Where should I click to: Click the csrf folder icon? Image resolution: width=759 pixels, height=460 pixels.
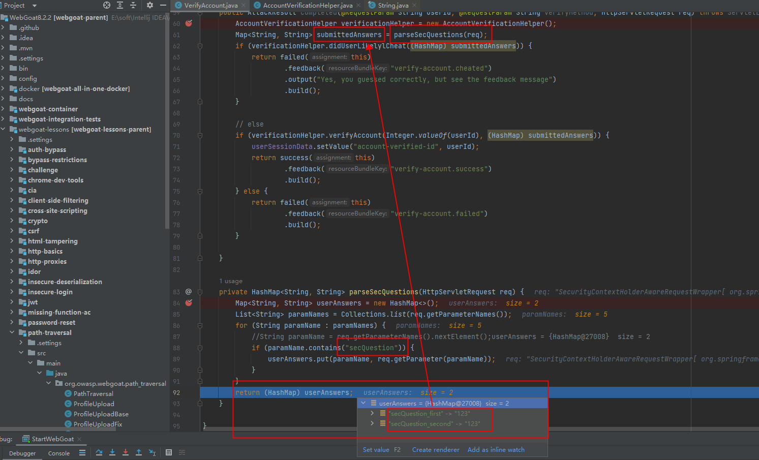tap(22, 231)
